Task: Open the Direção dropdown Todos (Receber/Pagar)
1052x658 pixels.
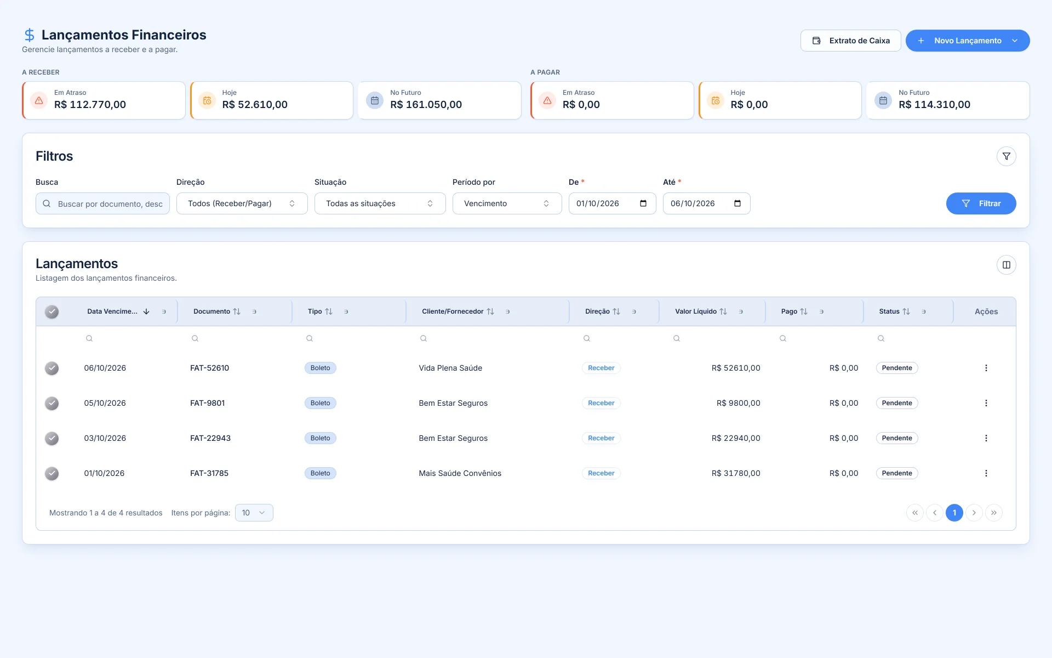Action: tap(242, 203)
